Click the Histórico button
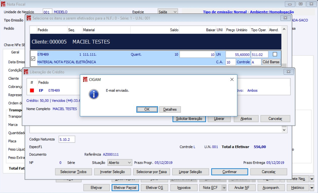The image size is (318, 193). click(298, 188)
